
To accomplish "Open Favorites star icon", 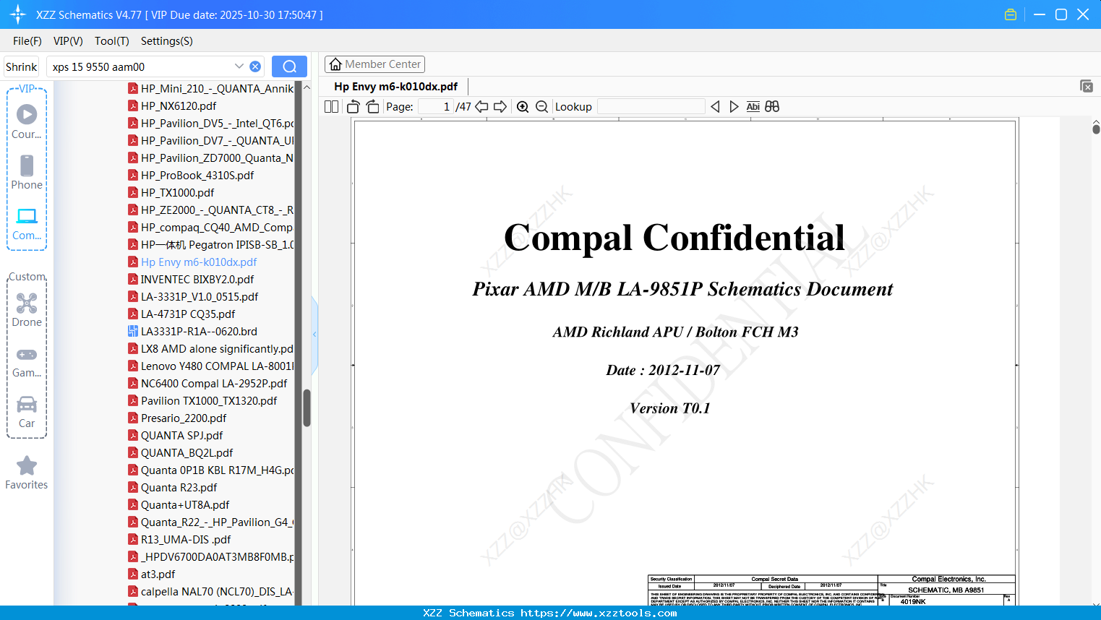I will point(27,473).
